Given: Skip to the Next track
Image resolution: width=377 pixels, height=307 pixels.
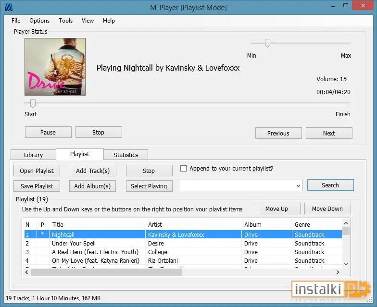Looking at the screenshot, I should (x=329, y=134).
